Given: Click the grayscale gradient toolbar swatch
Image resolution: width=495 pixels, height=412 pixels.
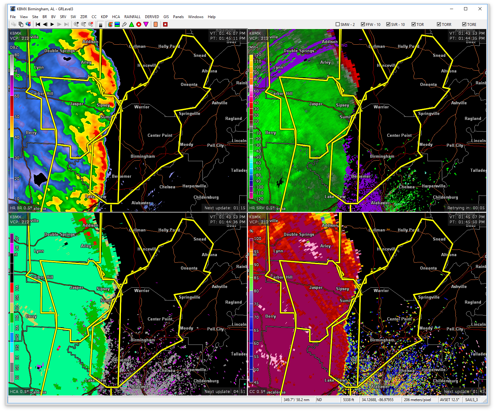Looking at the screenshot, I should 101,24.
